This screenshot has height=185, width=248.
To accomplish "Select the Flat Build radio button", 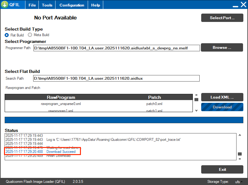I will (x=7, y=35).
